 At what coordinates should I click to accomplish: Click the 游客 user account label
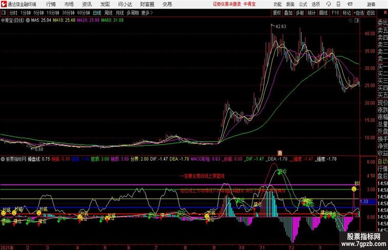click(371, 4)
